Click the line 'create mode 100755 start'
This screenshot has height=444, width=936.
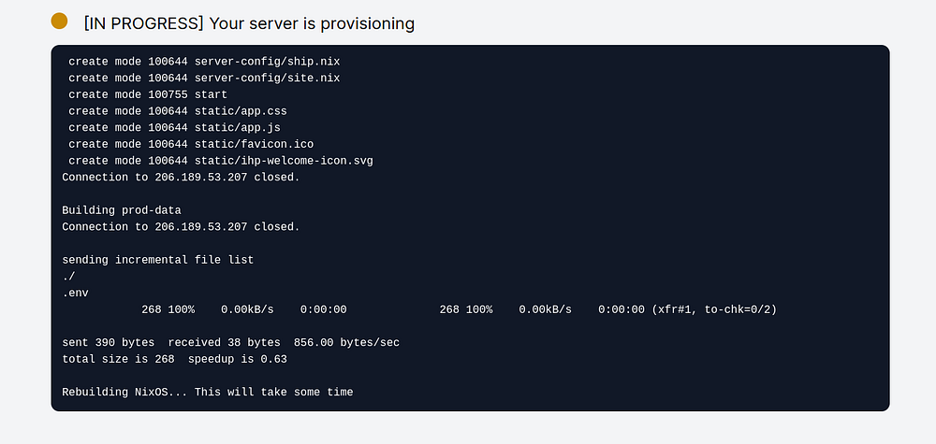148,94
